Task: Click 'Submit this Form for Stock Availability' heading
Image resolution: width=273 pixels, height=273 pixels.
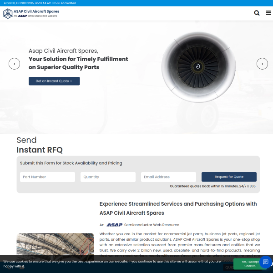Action: [x=71, y=163]
